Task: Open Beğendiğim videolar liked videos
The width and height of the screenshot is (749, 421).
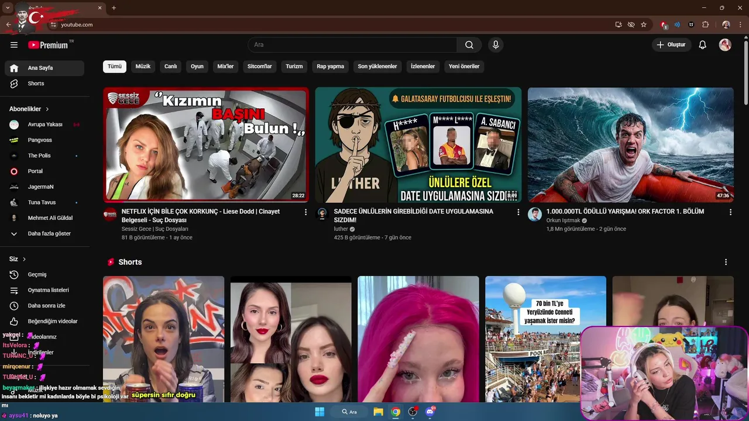Action: [44, 321]
